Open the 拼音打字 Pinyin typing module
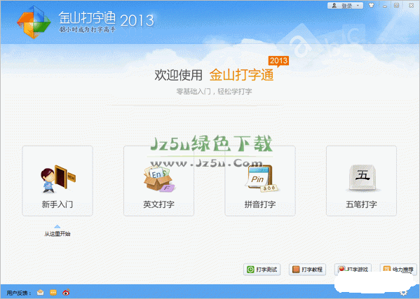The image size is (420, 299). pyautogui.click(x=260, y=181)
